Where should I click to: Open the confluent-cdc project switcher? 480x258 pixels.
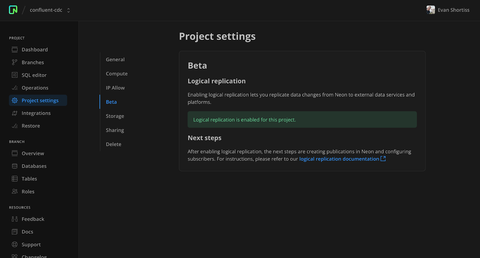coord(50,10)
